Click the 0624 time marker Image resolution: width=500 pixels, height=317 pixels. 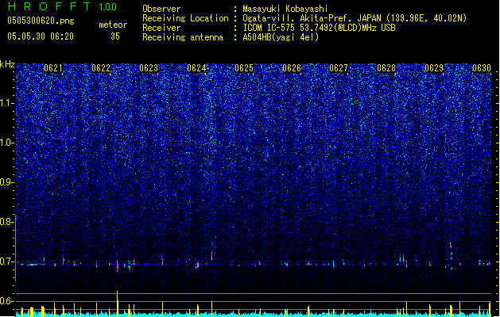(x=196, y=68)
